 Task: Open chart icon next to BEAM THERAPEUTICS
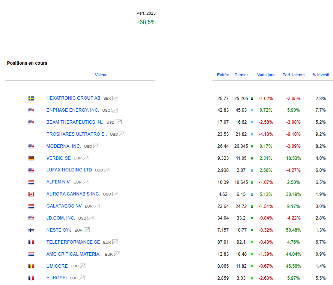(x=119, y=122)
